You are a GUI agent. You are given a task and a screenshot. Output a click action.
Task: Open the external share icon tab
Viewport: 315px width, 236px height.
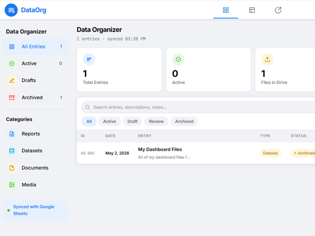click(278, 10)
